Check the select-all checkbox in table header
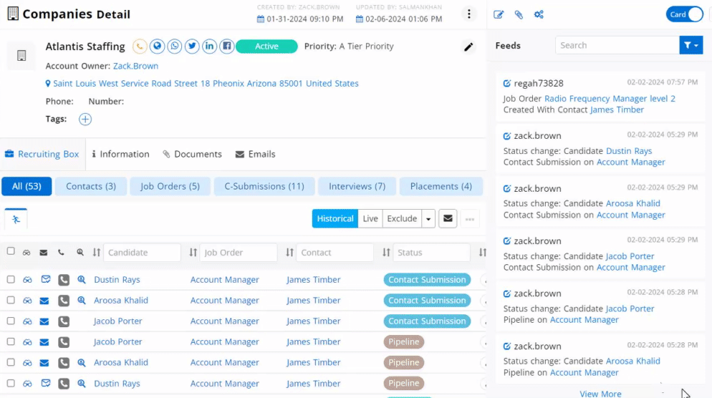 coord(11,251)
